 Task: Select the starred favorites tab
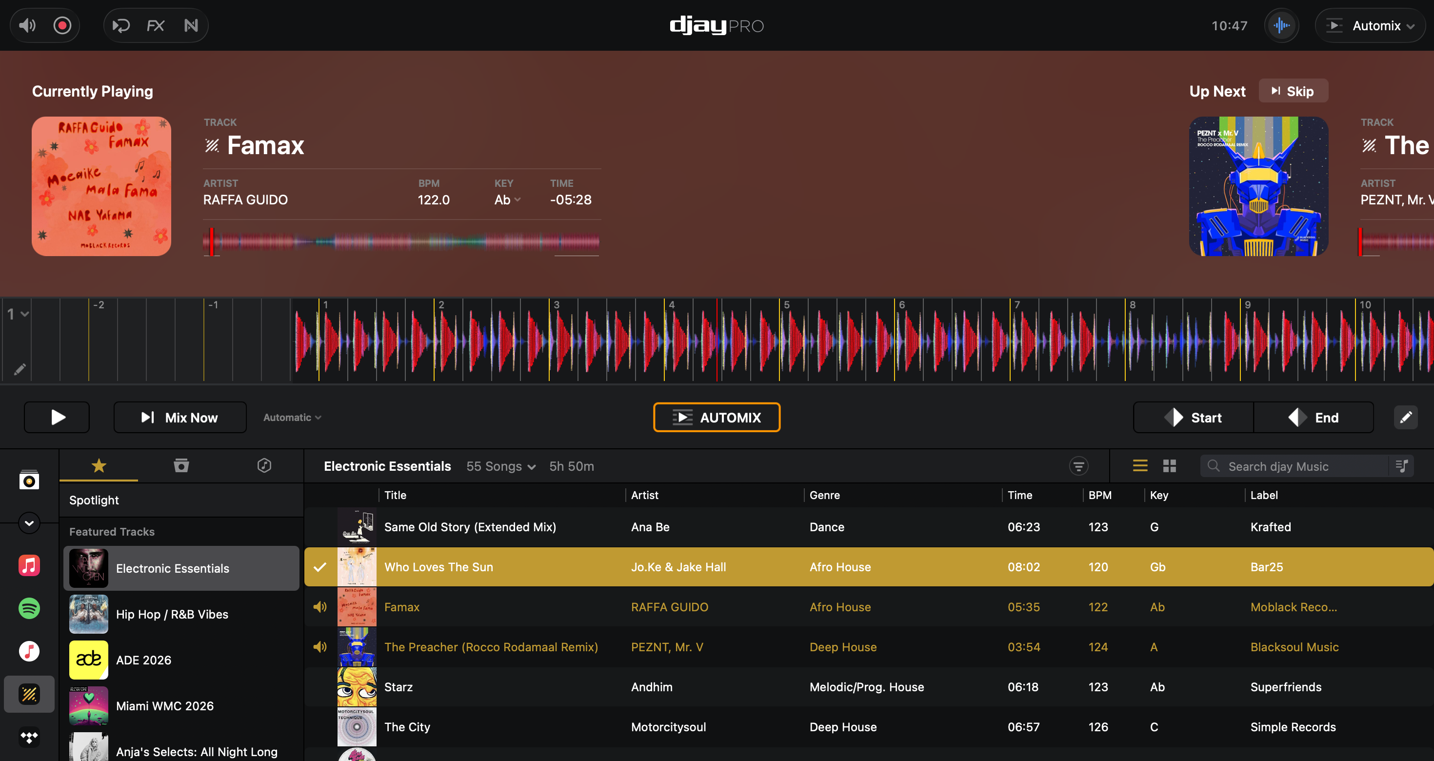coord(99,465)
